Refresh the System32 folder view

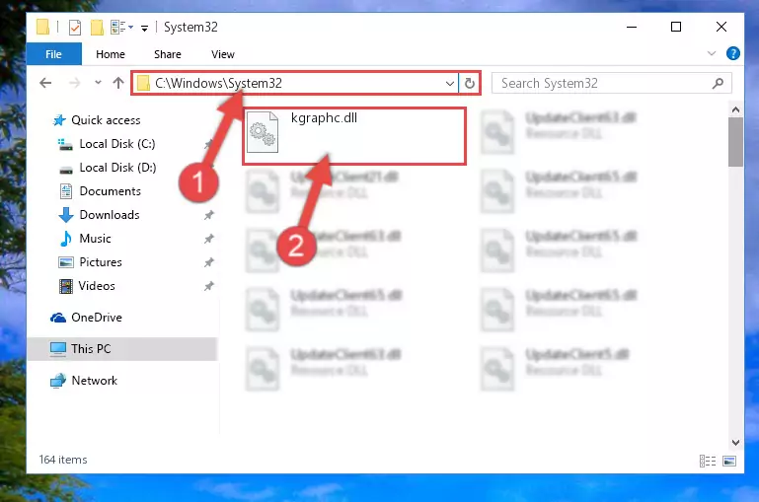[470, 83]
